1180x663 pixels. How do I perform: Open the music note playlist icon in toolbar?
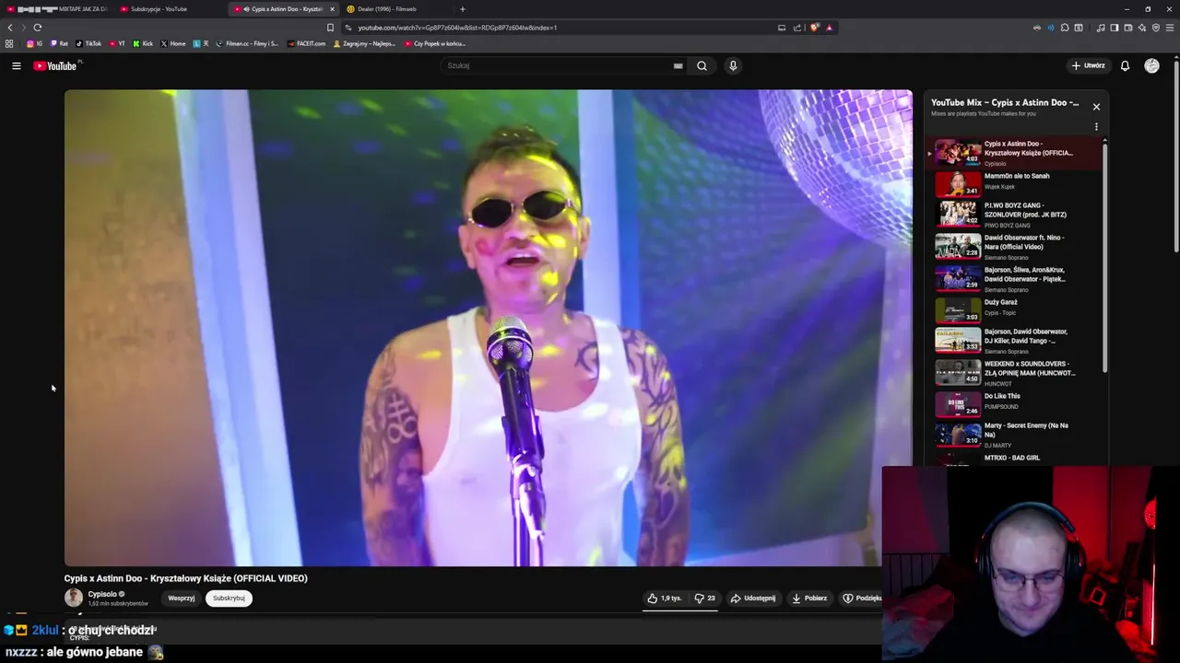click(x=1100, y=28)
